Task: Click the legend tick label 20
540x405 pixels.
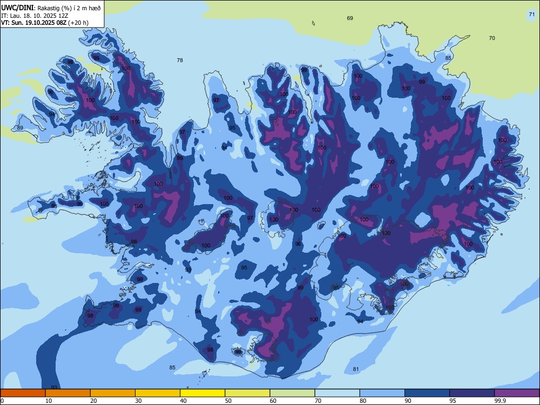Action: (93, 401)
